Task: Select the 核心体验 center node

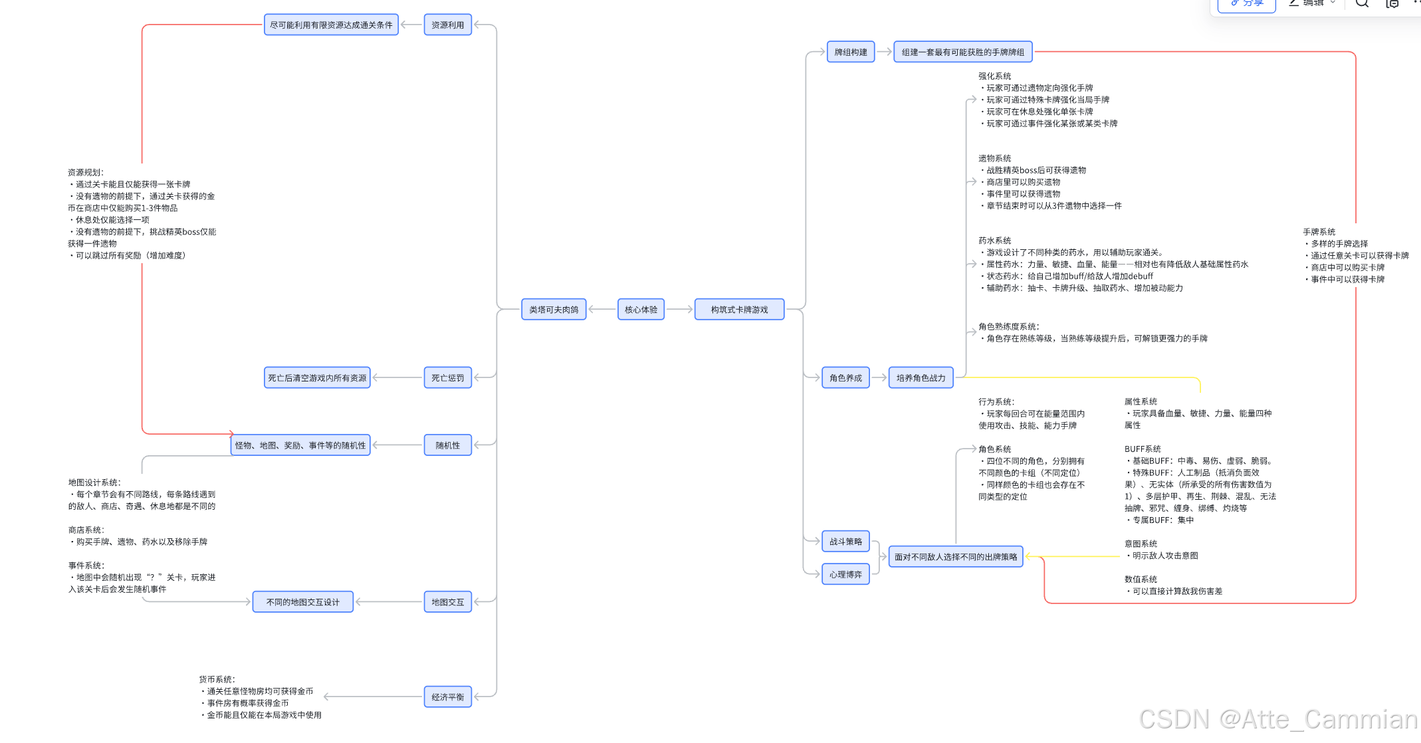Action: click(641, 310)
